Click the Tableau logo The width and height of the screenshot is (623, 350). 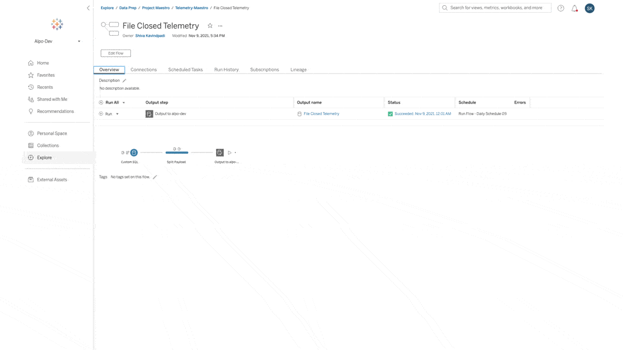[x=57, y=24]
